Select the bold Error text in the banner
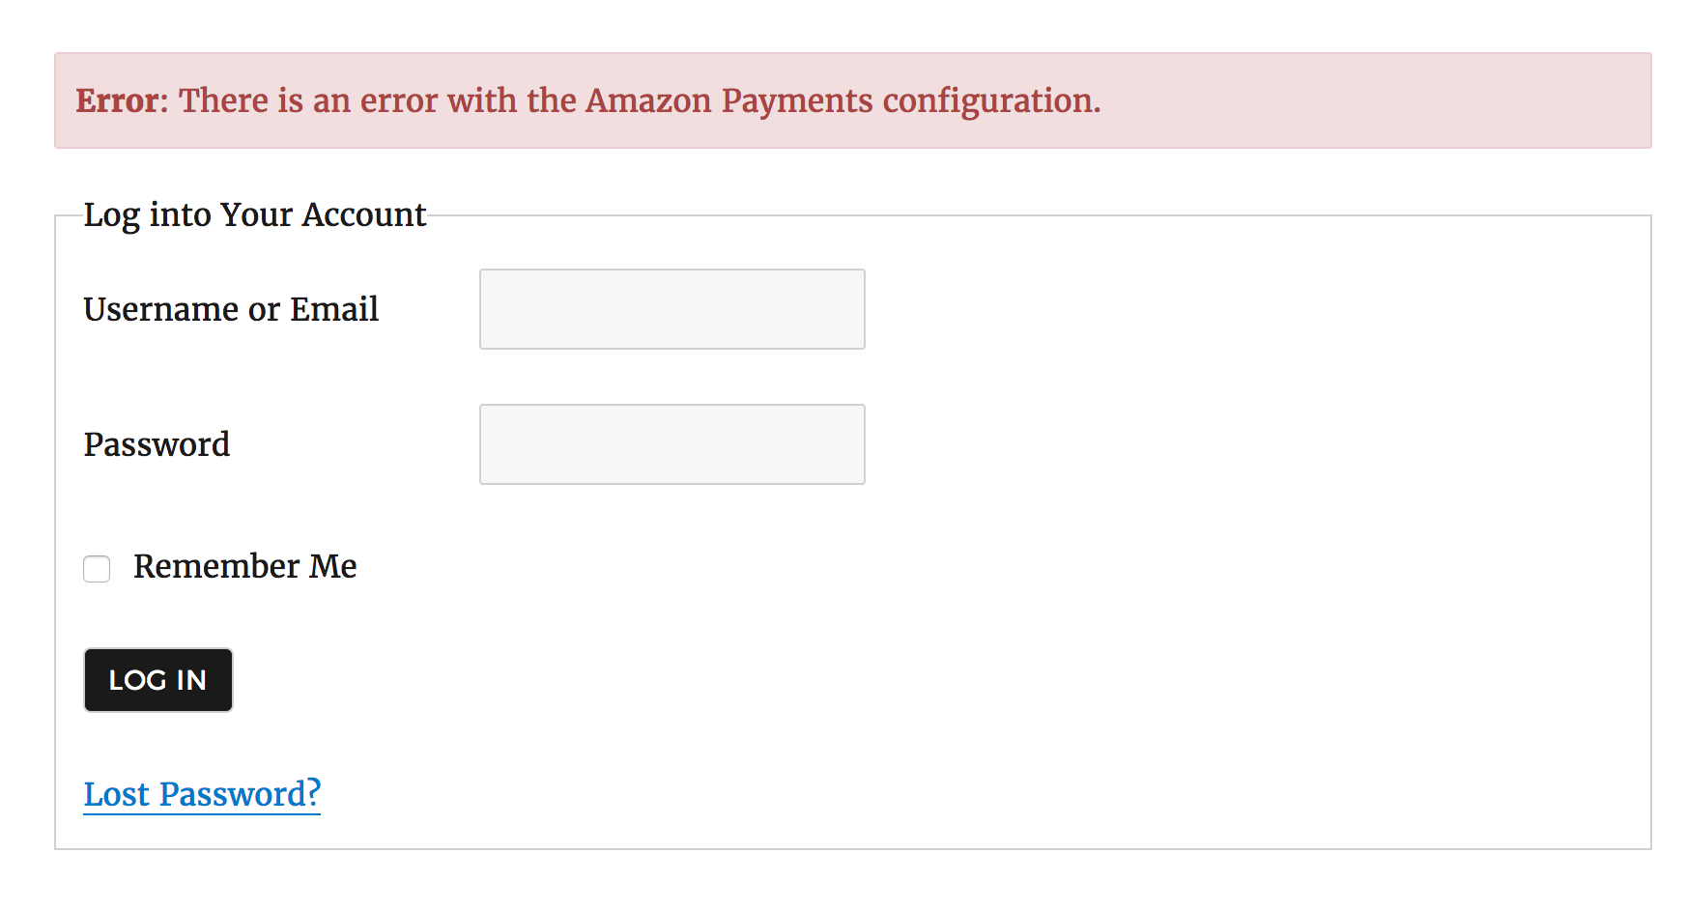1685x910 pixels. point(116,100)
